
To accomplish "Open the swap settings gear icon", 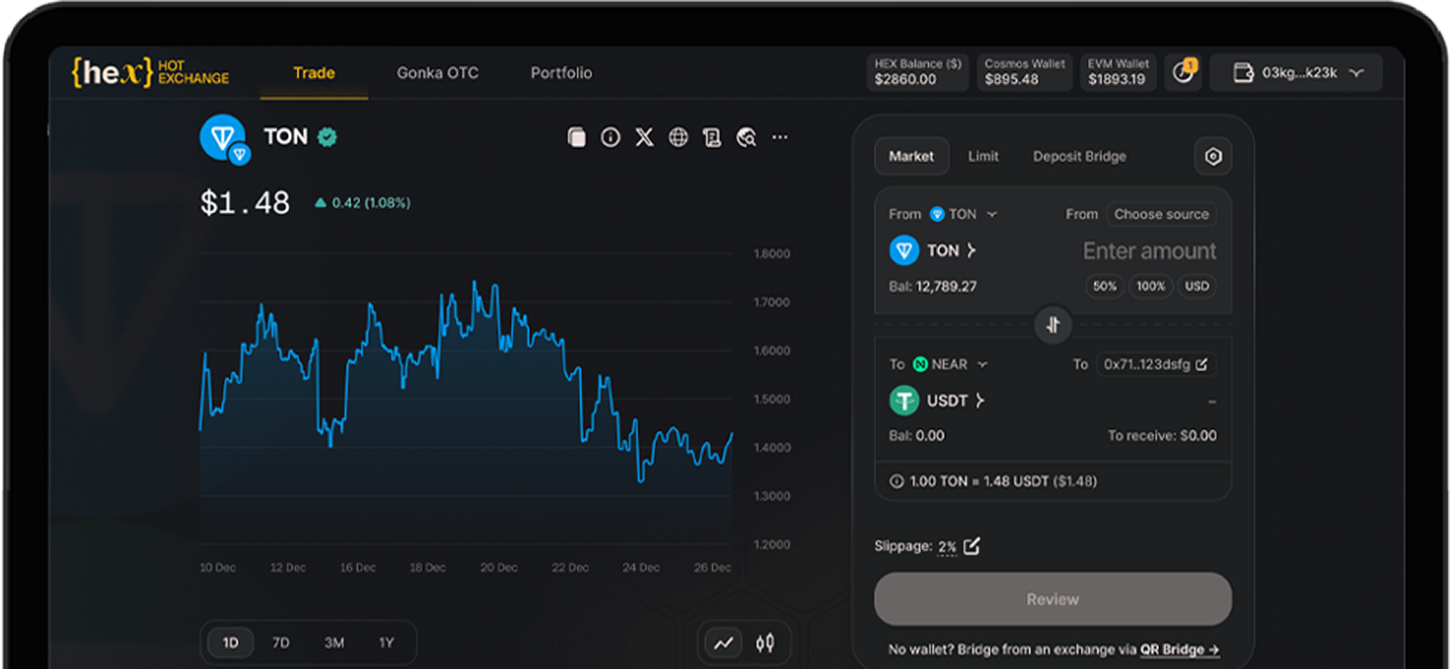I will (x=1212, y=156).
